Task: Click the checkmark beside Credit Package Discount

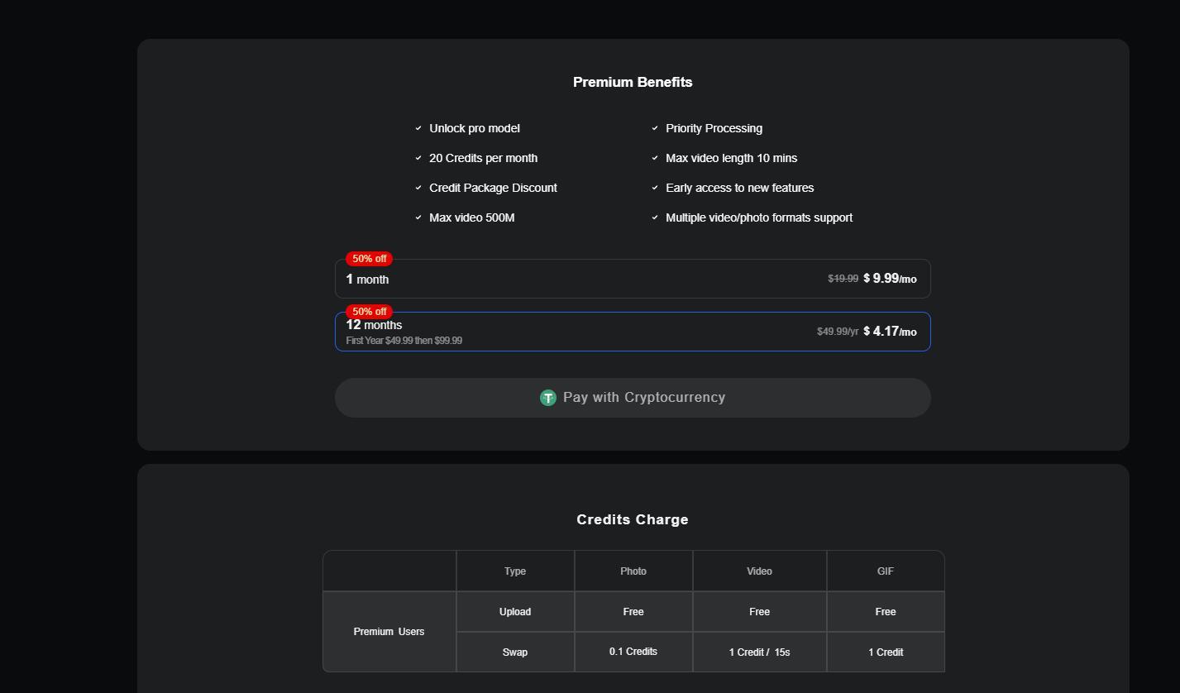Action: (418, 188)
